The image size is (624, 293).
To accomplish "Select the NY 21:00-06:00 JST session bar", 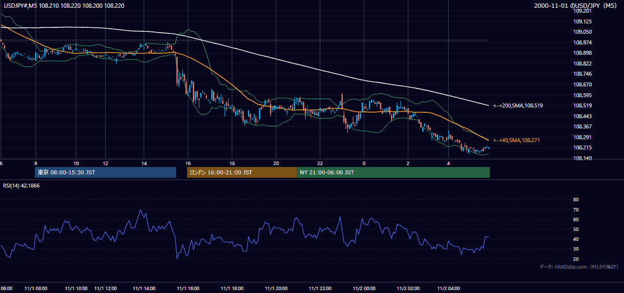I will click(x=393, y=172).
